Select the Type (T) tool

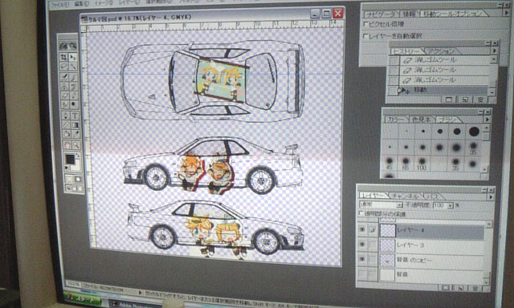[75, 115]
